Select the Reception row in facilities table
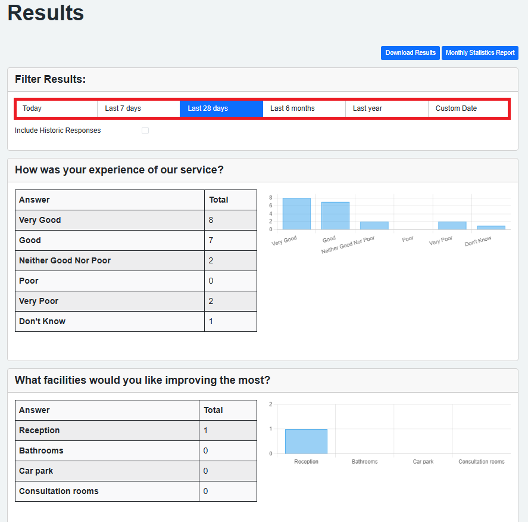This screenshot has width=528, height=522. (x=136, y=430)
